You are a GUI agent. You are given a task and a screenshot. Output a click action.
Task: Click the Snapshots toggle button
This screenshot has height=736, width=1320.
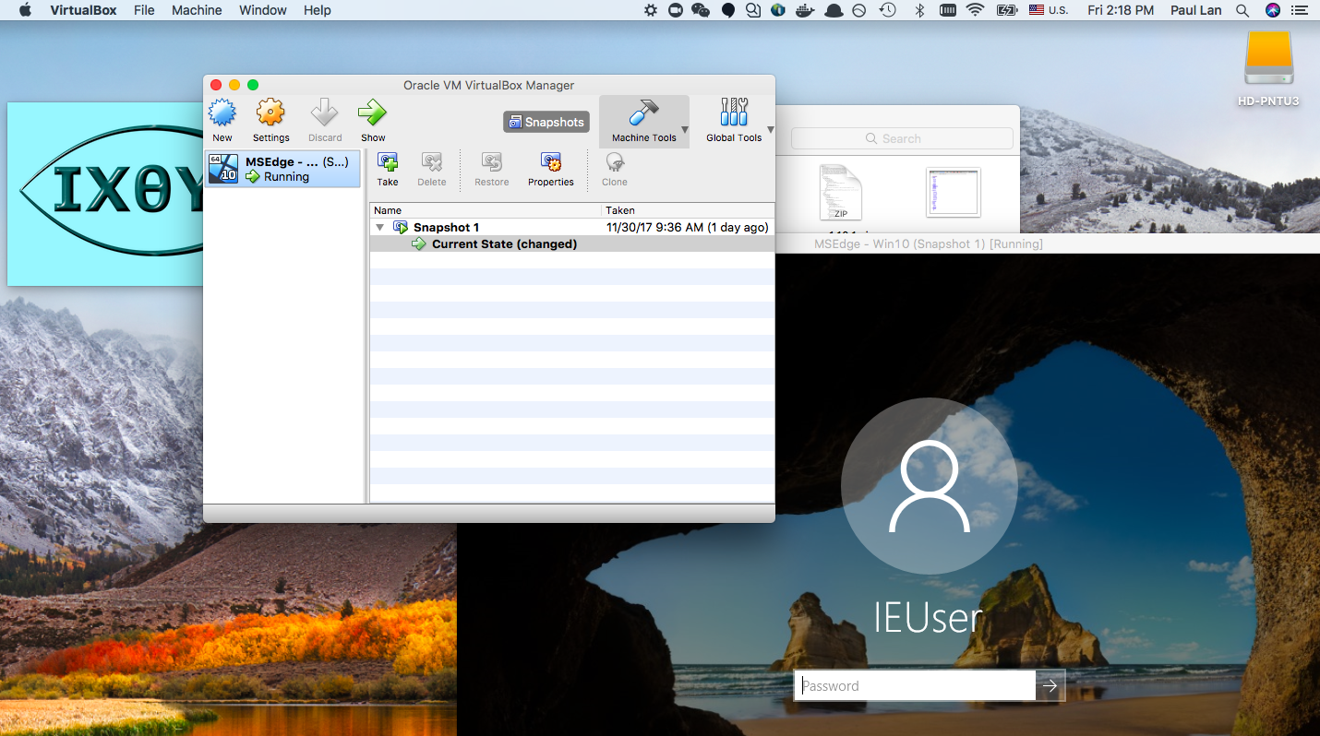[546, 122]
